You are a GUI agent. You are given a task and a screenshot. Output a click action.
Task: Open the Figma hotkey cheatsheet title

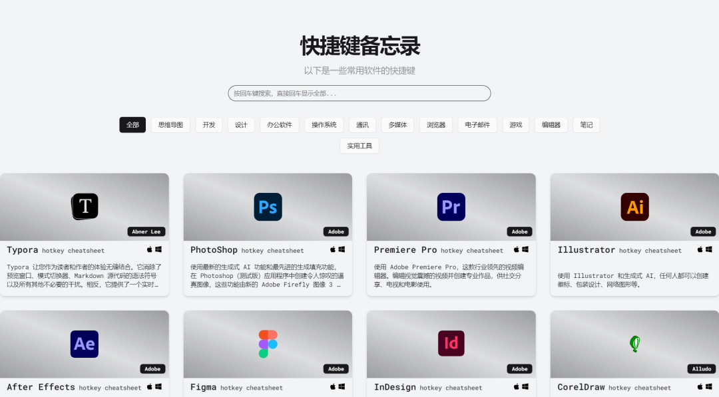click(x=236, y=388)
